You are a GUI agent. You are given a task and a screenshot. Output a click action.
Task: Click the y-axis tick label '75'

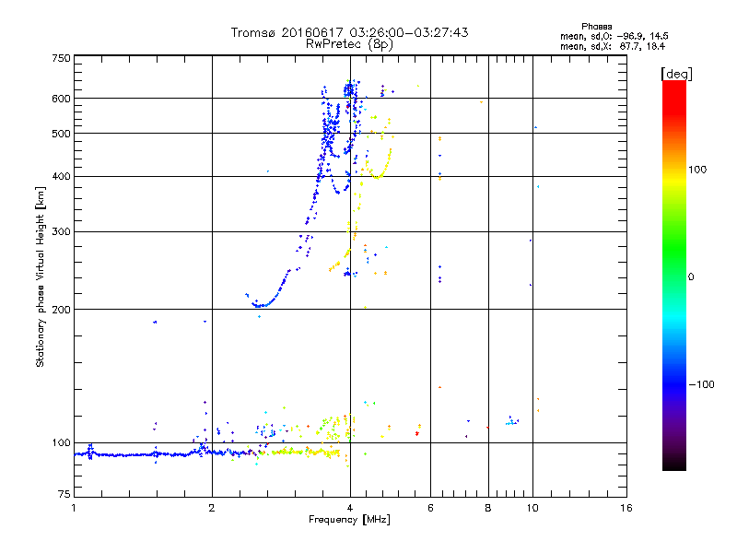tap(64, 494)
